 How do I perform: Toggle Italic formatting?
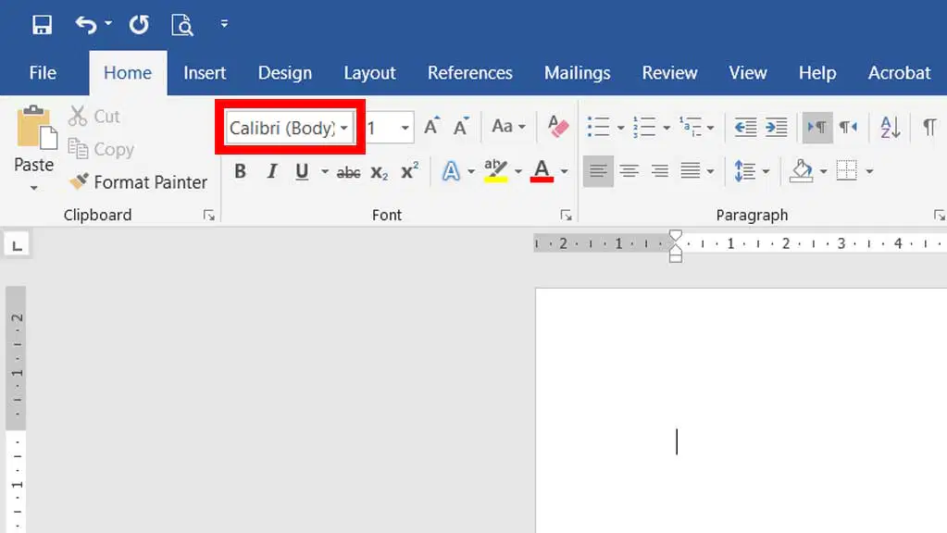272,171
